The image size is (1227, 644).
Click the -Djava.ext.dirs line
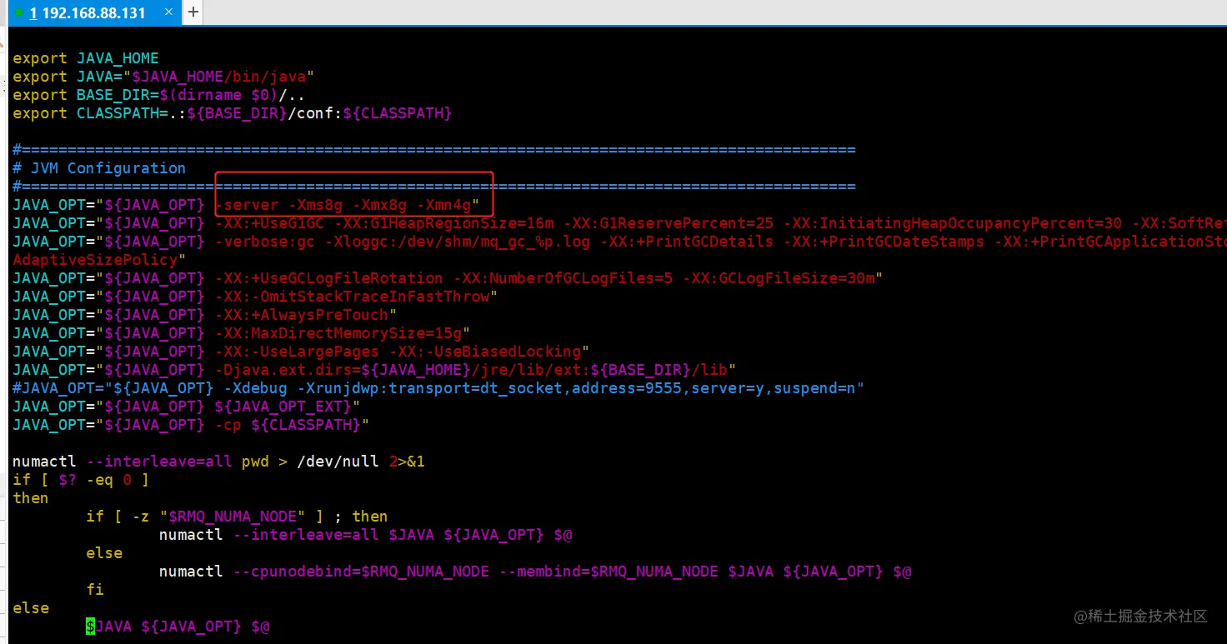(374, 370)
